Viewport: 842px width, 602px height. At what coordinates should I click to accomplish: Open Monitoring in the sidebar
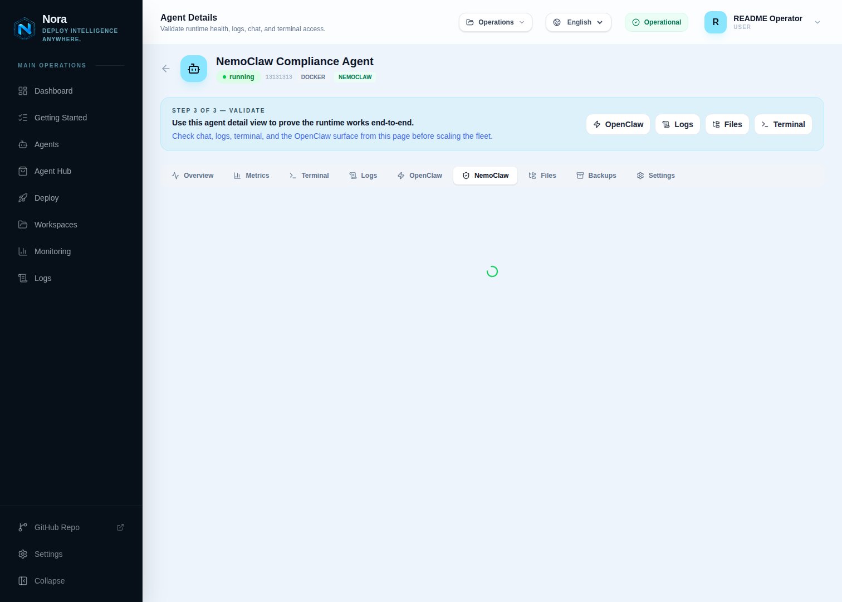coord(71,251)
